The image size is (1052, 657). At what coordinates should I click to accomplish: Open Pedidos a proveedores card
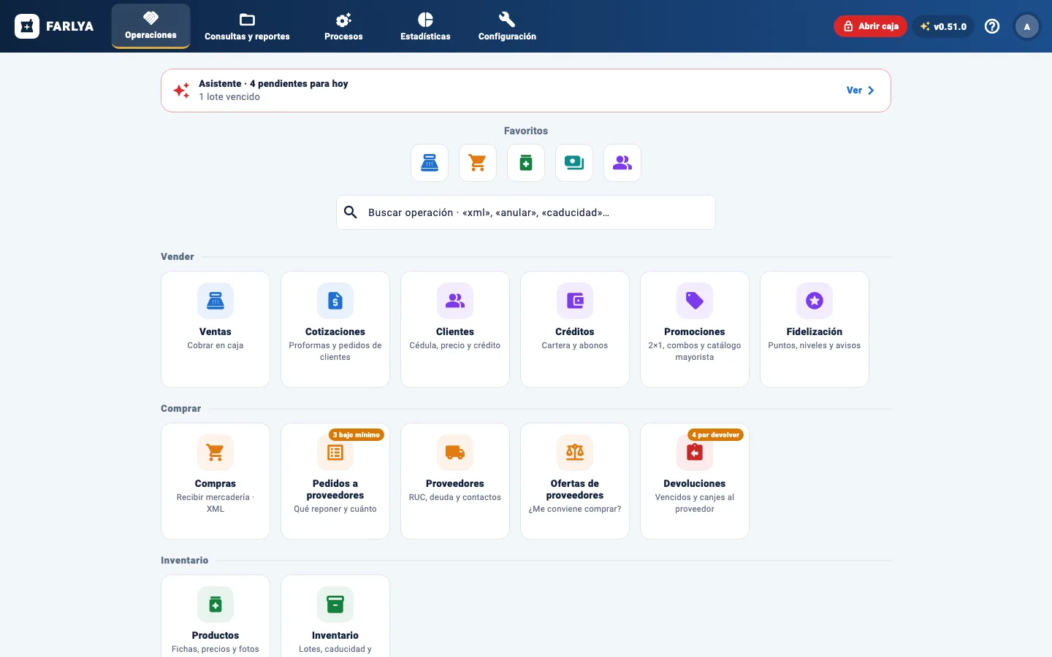(x=335, y=481)
